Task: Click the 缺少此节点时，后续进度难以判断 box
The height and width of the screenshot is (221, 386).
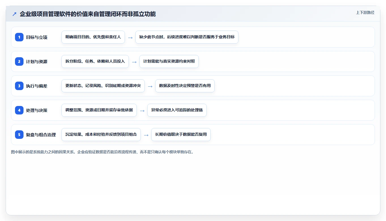Action: click(x=187, y=37)
